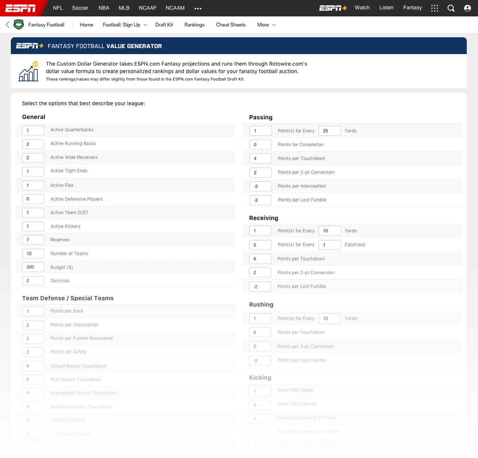The width and height of the screenshot is (478, 458).
Task: Edit the Active Tight Ends field
Action: click(33, 172)
